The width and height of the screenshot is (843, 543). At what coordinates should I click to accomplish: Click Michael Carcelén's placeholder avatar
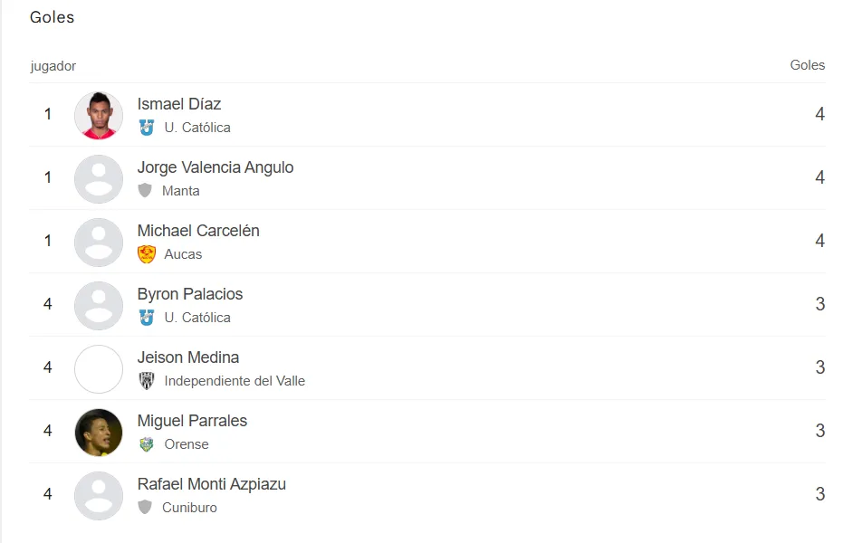tap(99, 242)
